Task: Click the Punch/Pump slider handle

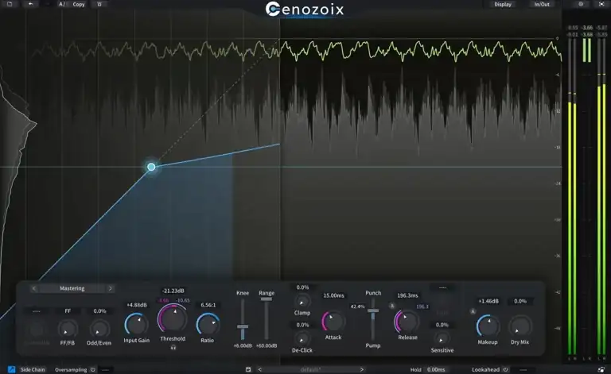Action: 373,310
